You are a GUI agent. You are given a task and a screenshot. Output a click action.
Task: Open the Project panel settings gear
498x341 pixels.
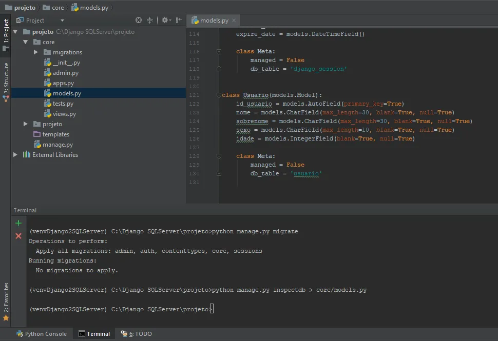(166, 21)
